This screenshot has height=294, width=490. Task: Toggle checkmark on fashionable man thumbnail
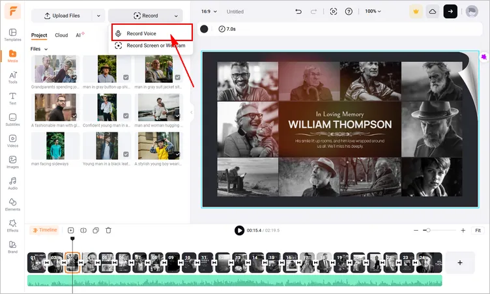(74, 116)
